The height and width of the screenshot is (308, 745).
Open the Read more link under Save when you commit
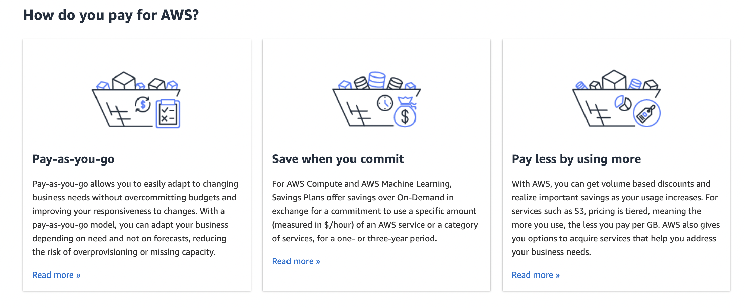(296, 261)
